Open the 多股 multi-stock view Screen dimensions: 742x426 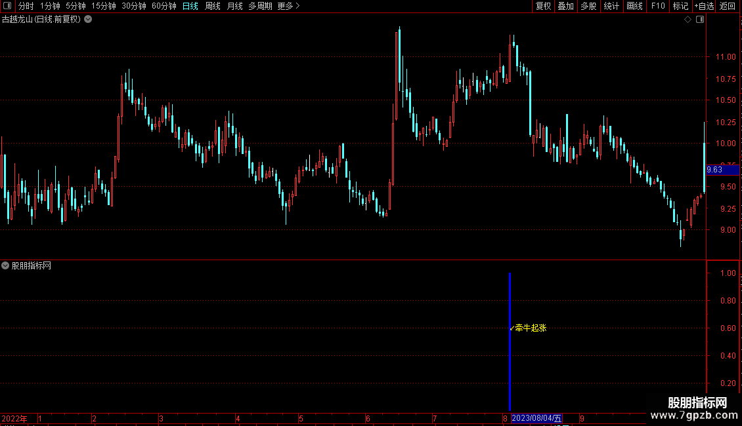589,6
